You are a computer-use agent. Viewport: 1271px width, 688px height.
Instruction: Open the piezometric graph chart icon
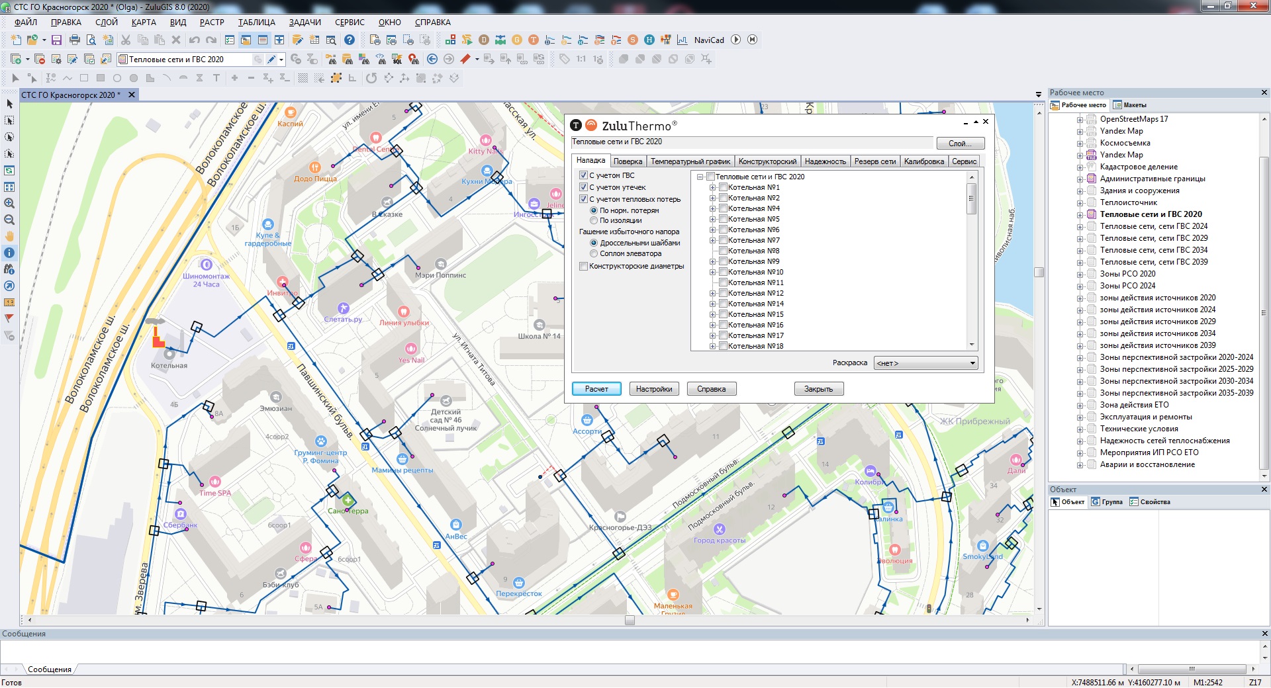(683, 40)
